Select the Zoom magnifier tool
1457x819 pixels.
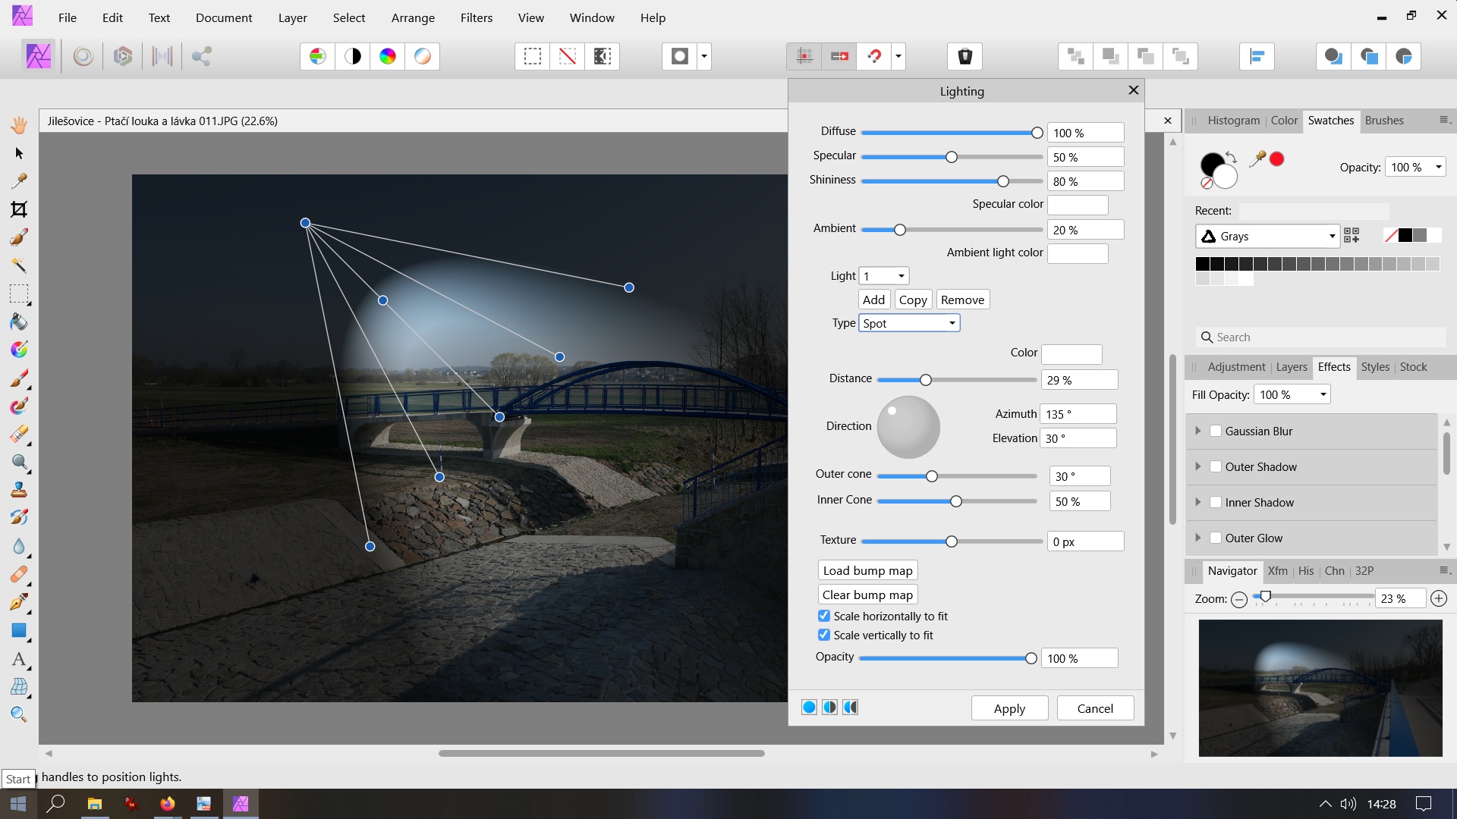point(19,714)
